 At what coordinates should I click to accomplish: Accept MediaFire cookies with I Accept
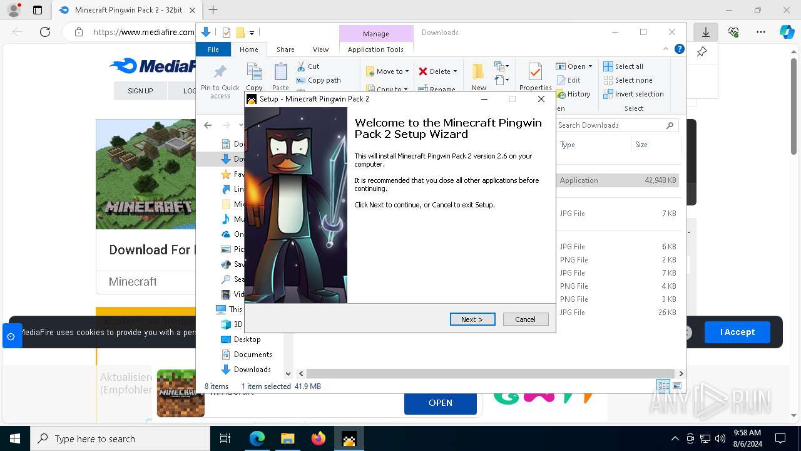point(737,332)
